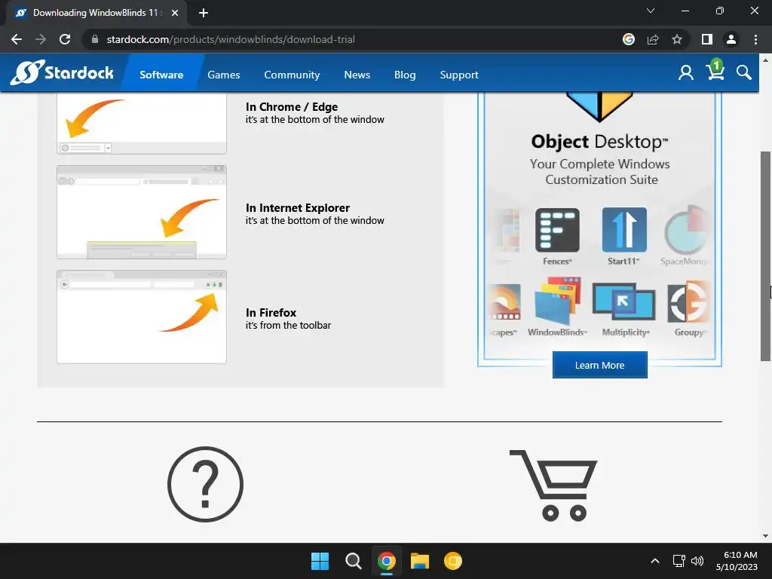This screenshot has width=772, height=579.
Task: Click the page vertical scrollbar thumb
Action: 765,256
